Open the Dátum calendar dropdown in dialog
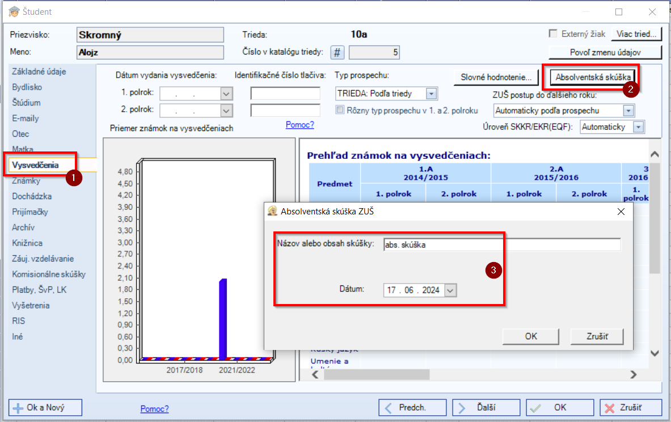This screenshot has height=422, width=671. tap(450, 290)
